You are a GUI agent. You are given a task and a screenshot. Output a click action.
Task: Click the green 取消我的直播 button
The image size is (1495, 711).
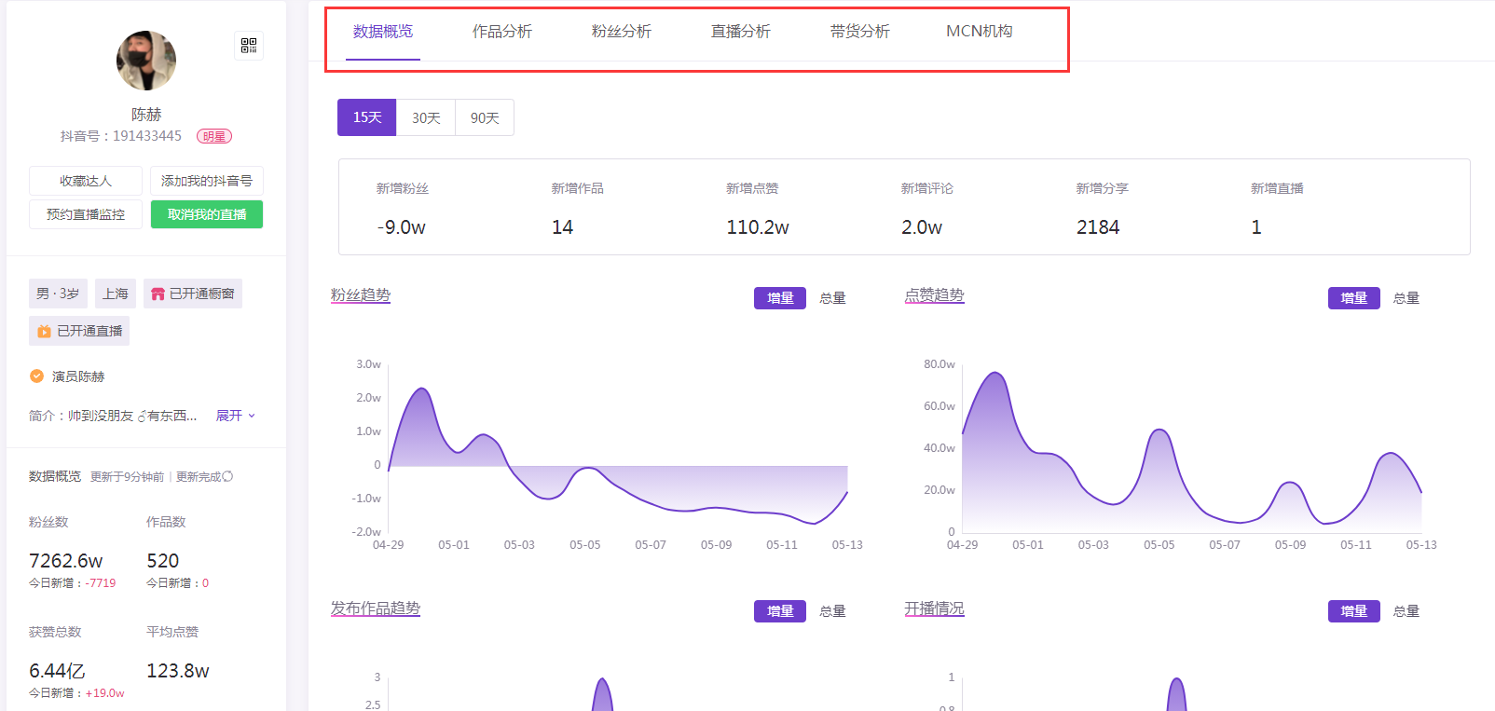click(x=207, y=214)
